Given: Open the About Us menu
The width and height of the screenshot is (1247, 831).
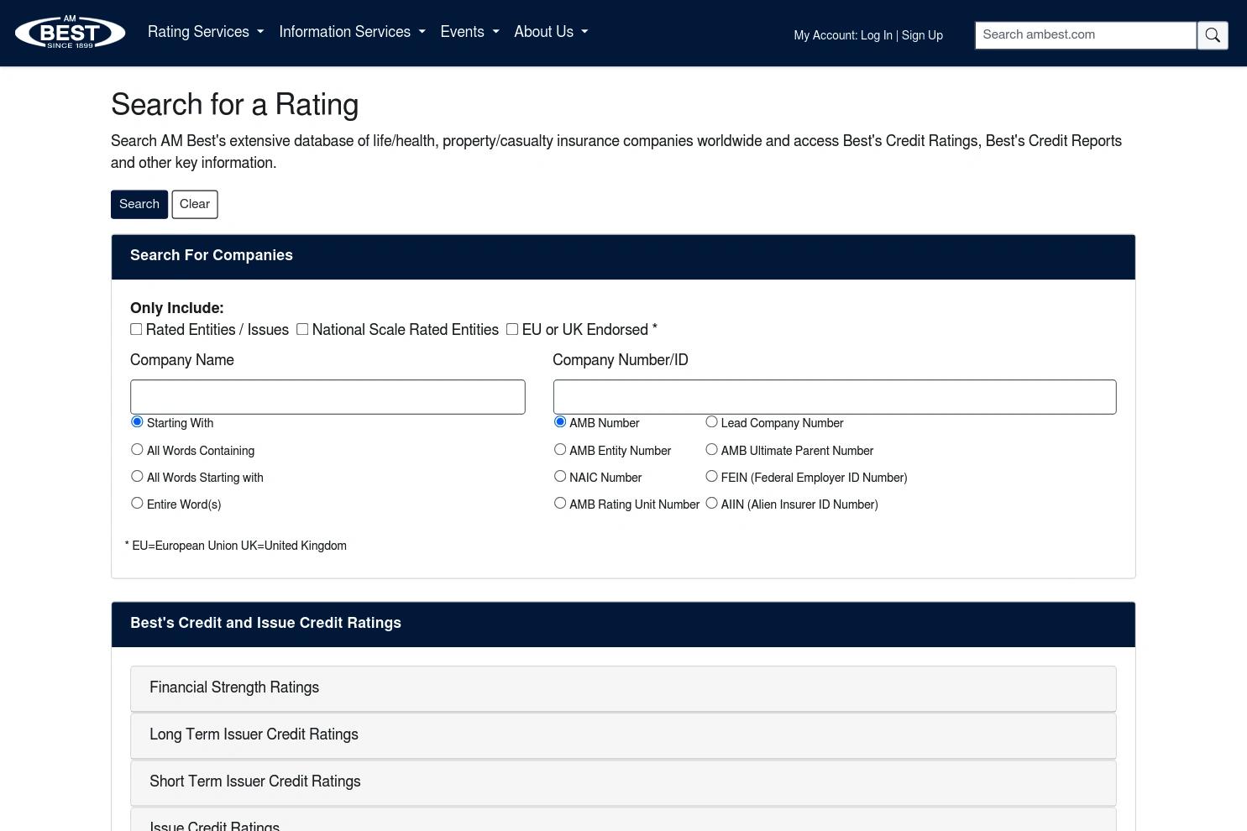Looking at the screenshot, I should pos(551,32).
